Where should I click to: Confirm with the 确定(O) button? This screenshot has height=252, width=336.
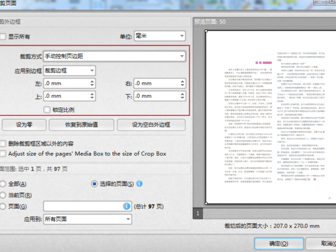click(x=279, y=243)
